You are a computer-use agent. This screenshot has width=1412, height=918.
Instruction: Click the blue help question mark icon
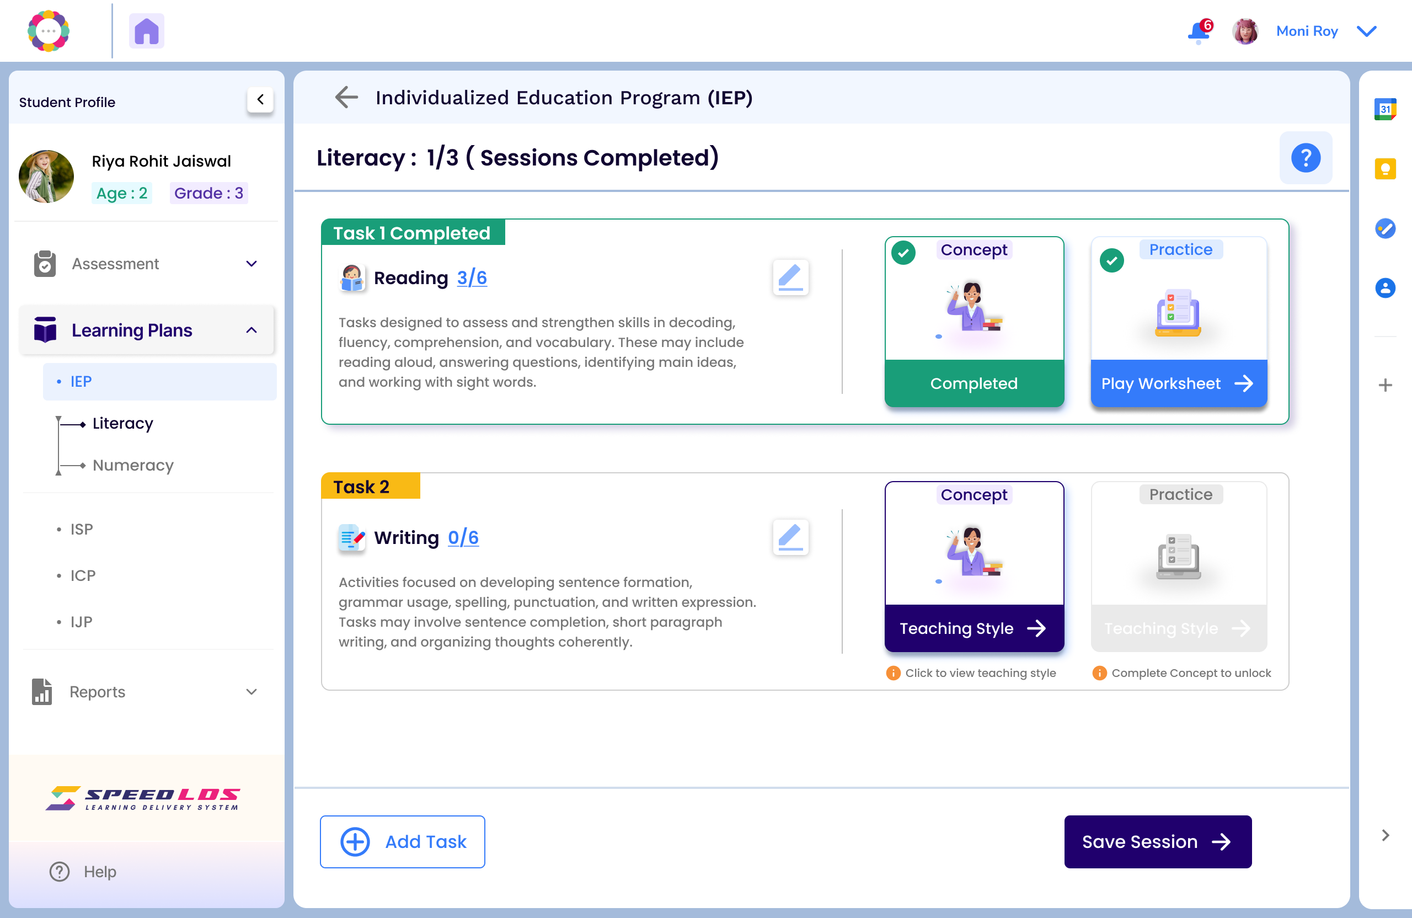tap(1305, 158)
